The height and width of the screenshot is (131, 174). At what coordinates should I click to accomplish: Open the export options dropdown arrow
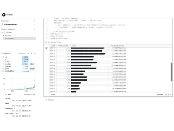(x=171, y=95)
